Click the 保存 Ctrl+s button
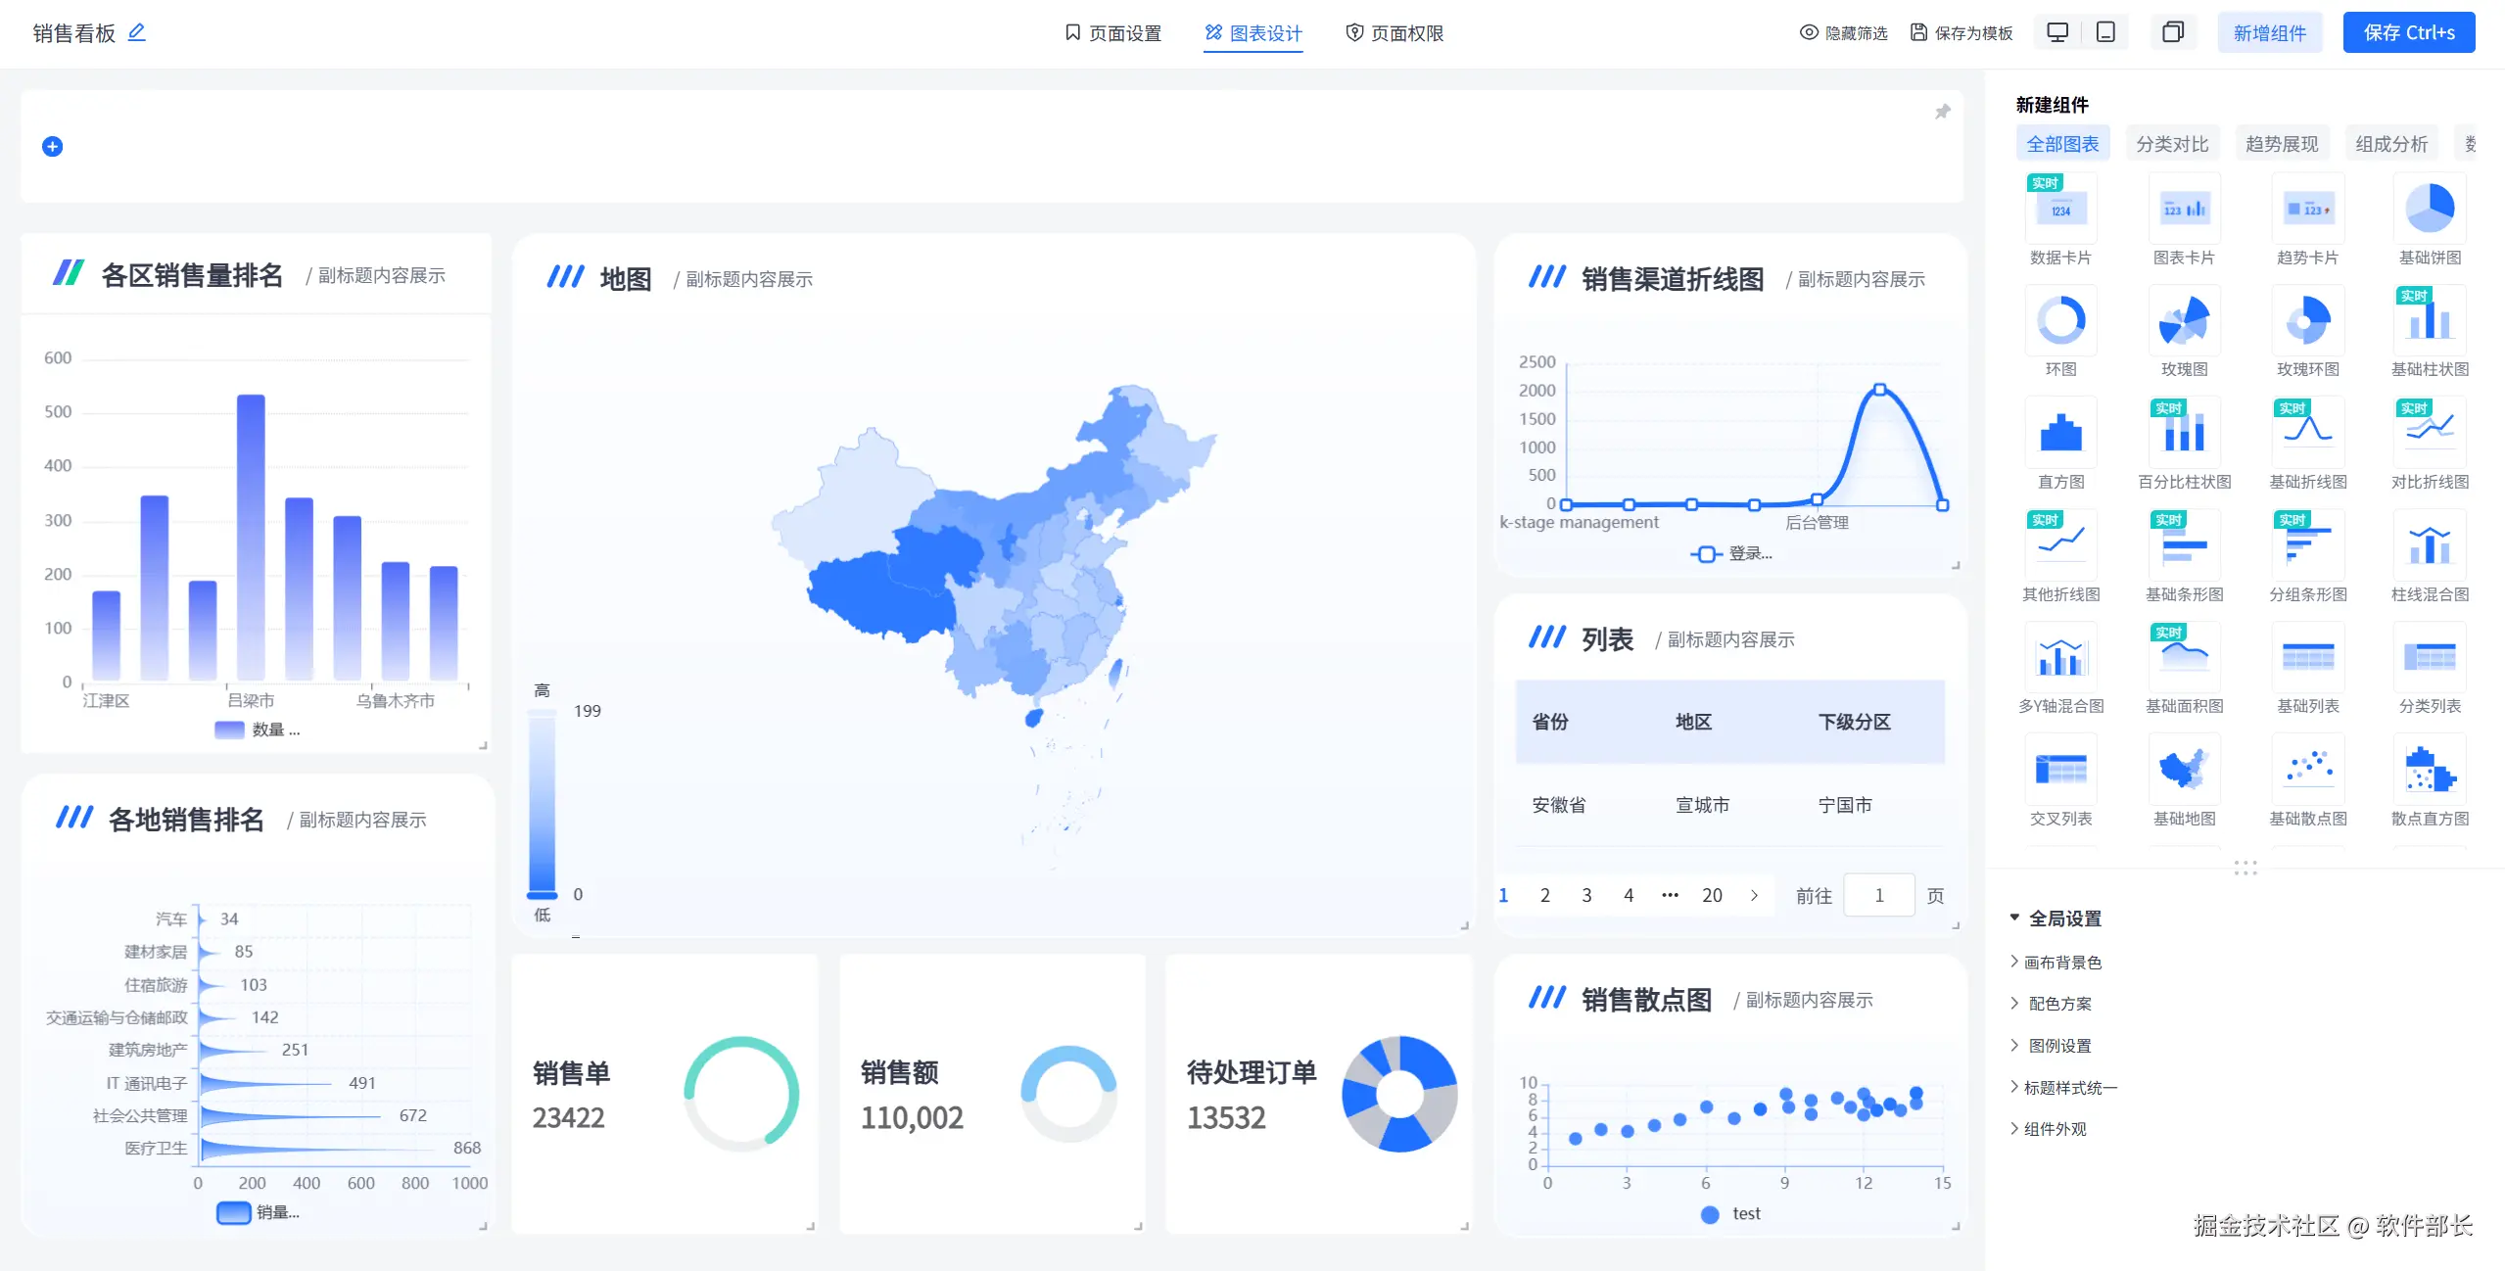Image resolution: width=2505 pixels, height=1271 pixels. pyautogui.click(x=2408, y=32)
